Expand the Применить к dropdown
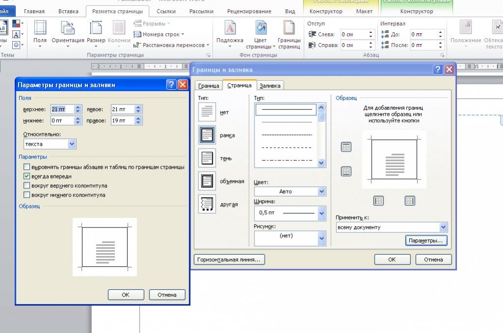This screenshot has height=333, width=503. pos(443,227)
